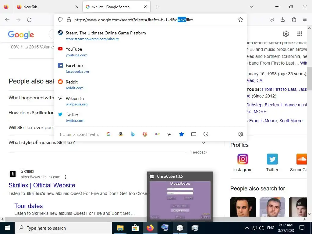Switch to the New Tab tab
Viewport: 312px width, 234px height.
pos(48,7)
